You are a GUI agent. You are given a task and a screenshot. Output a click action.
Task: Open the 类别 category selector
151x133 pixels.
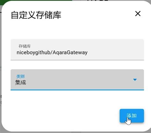(x=77, y=80)
